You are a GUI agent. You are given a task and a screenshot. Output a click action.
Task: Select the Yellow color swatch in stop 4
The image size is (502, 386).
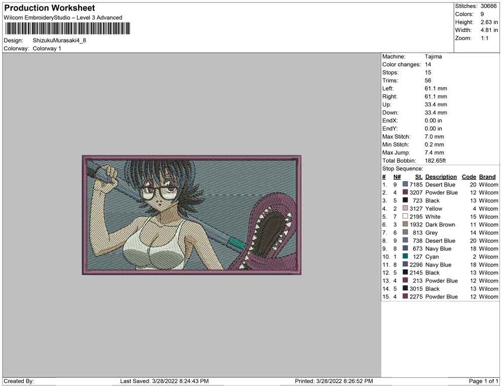405,209
